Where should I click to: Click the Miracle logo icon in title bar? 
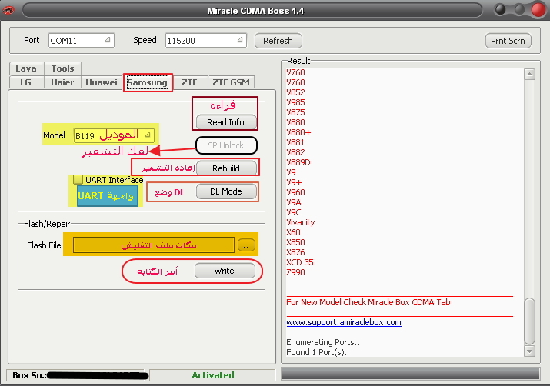pos(8,11)
